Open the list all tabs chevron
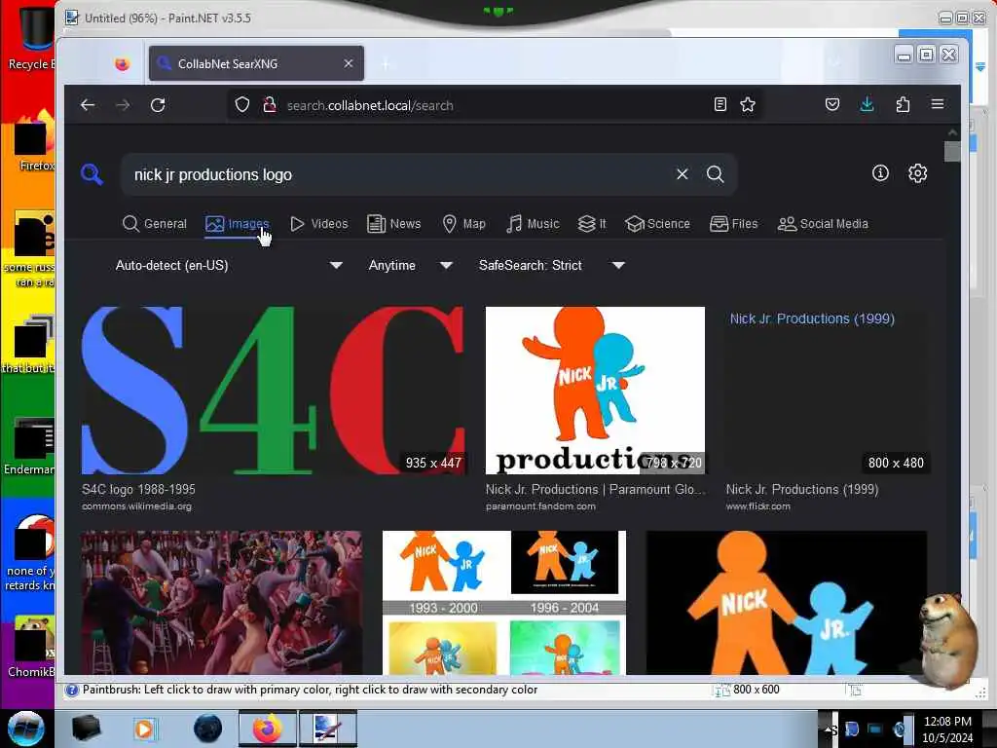This screenshot has height=748, width=997. pyautogui.click(x=834, y=62)
